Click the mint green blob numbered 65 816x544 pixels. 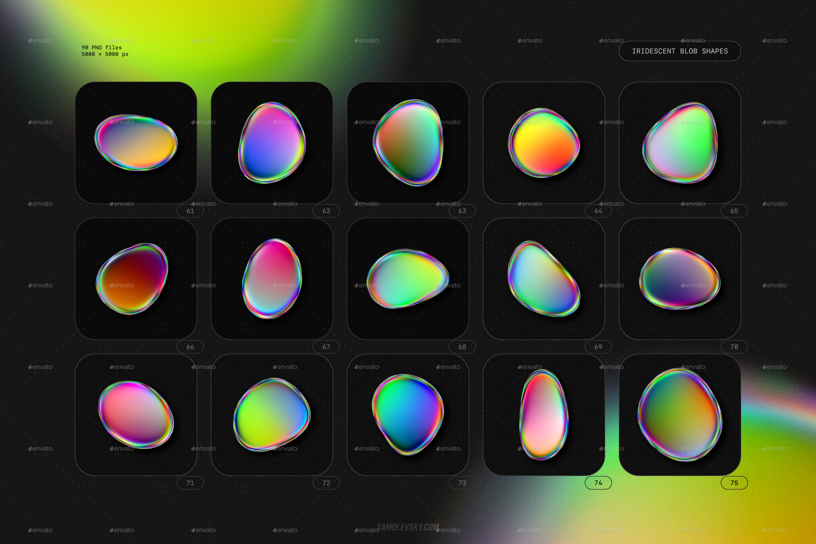pos(680,143)
